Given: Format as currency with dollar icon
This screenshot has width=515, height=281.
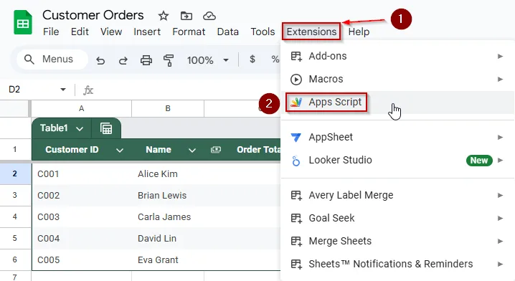Looking at the screenshot, I should point(252,59).
